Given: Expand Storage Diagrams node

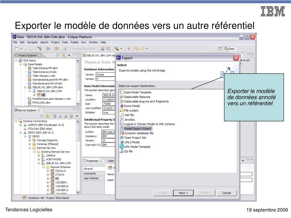Looking at the screenshot, I should coord(30,140).
